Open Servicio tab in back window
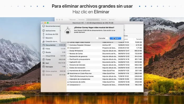Image resolution: width=184 pixels, height=104 pixels. pyautogui.click(x=112, y=20)
